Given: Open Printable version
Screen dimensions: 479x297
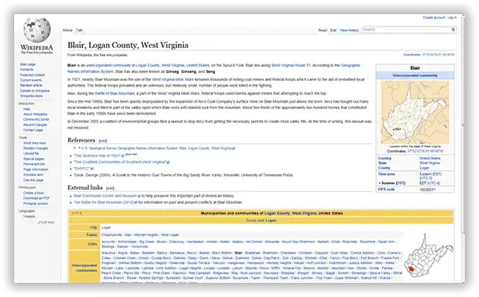Looking at the screenshot, I should pos(35,204).
